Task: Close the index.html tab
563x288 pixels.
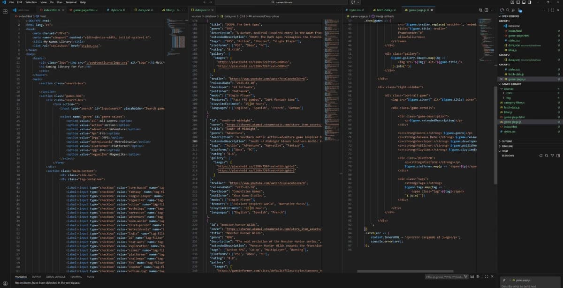Action: tap(63, 10)
